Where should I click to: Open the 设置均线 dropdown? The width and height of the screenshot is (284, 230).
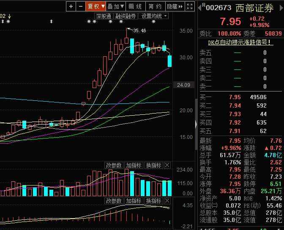coord(153,16)
